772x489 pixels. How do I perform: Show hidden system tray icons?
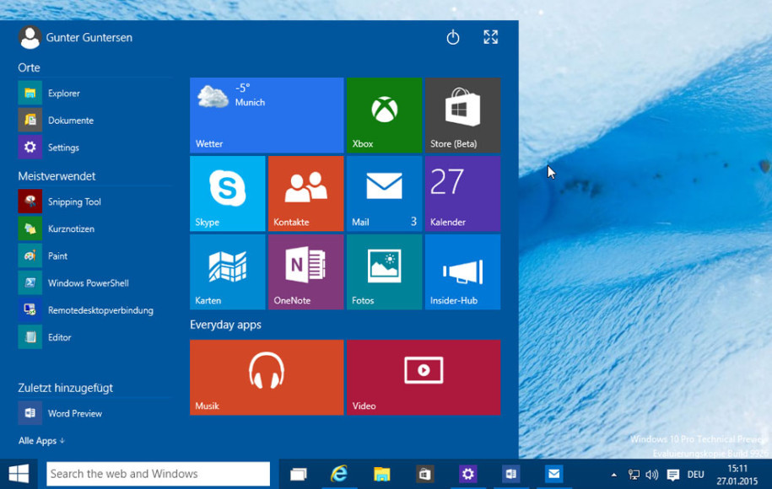(x=613, y=475)
